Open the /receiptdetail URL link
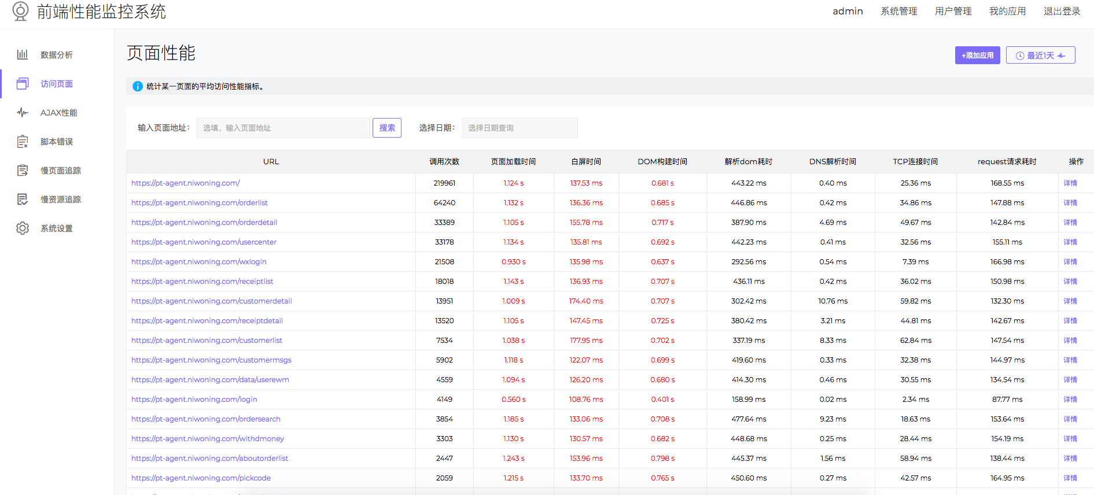The image size is (1094, 495). pos(207,320)
